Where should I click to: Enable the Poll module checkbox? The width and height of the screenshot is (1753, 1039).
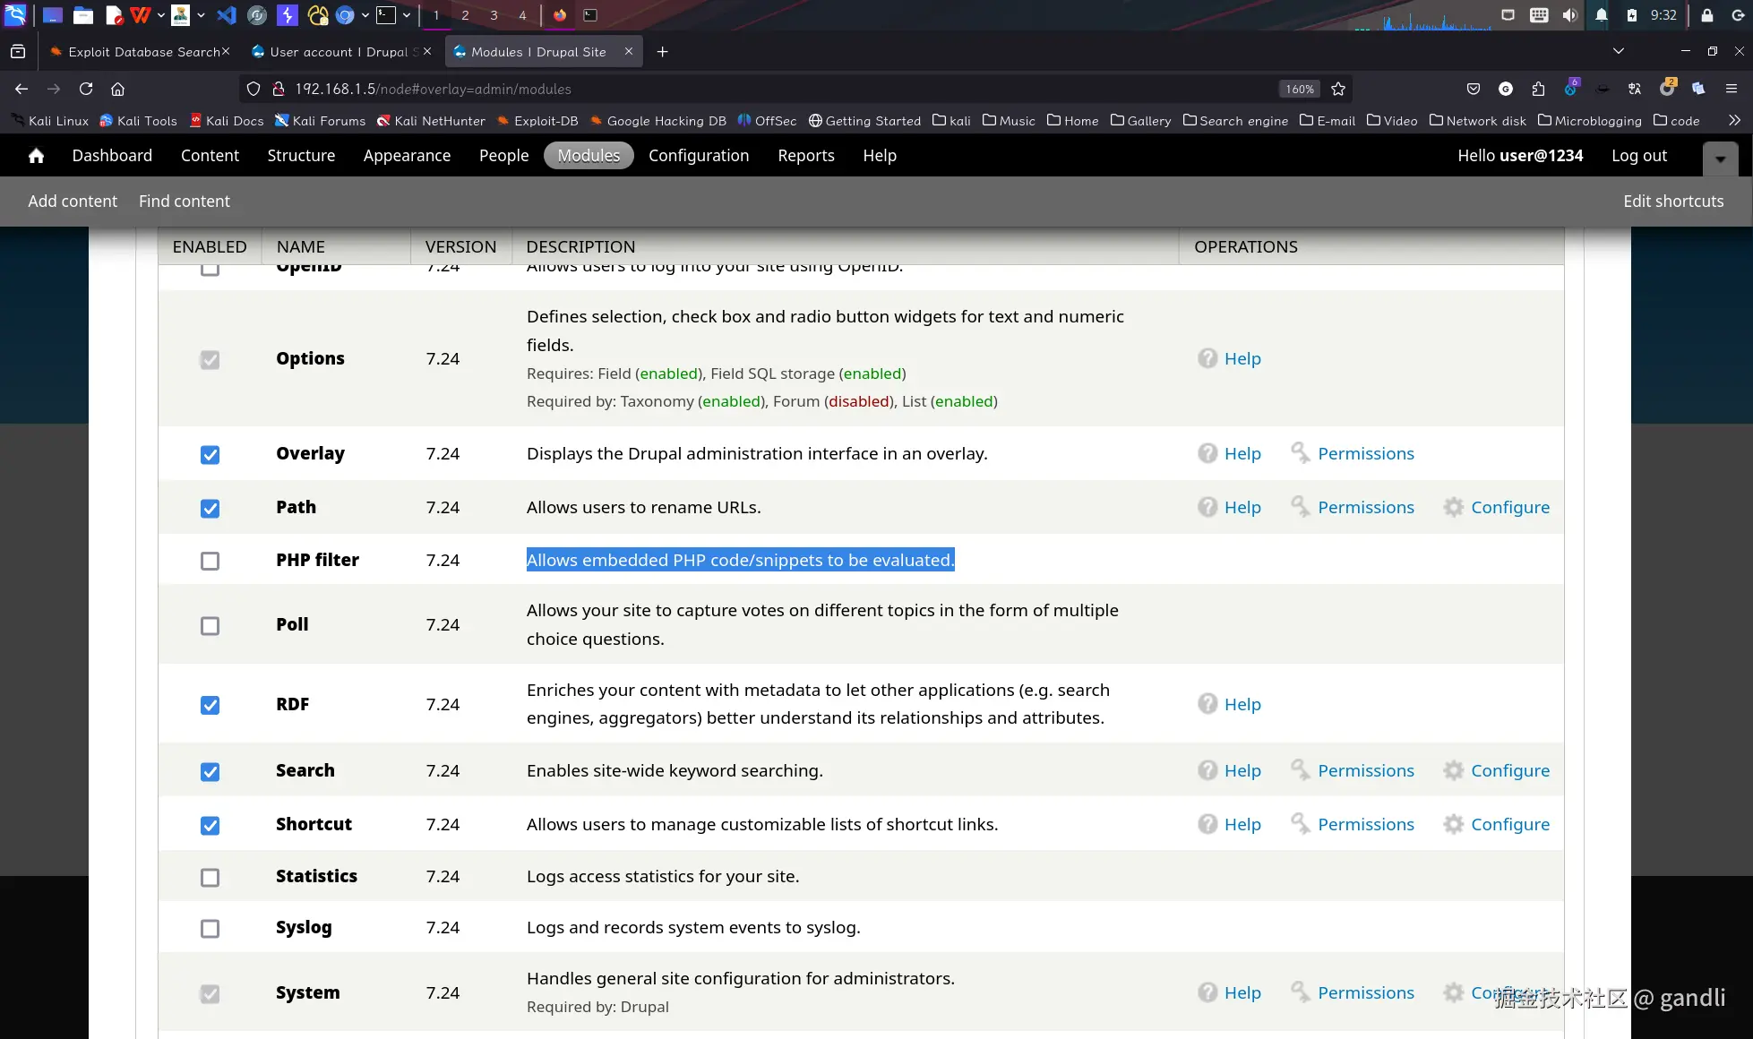point(210,625)
